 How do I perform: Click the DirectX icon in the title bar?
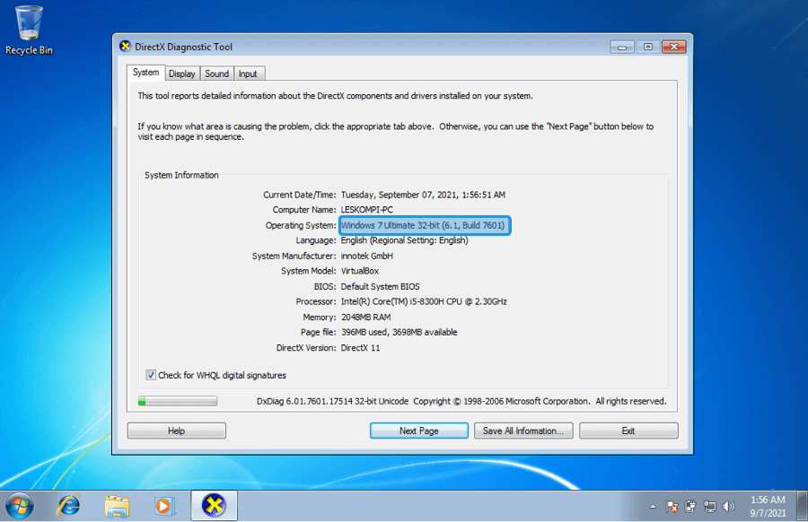(x=125, y=47)
